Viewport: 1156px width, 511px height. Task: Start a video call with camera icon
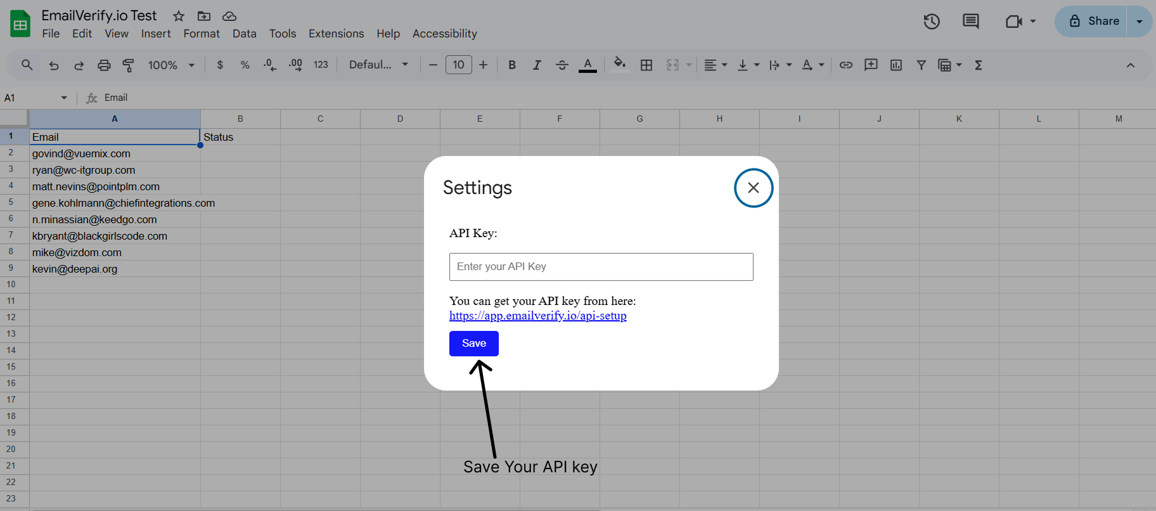click(x=1014, y=22)
